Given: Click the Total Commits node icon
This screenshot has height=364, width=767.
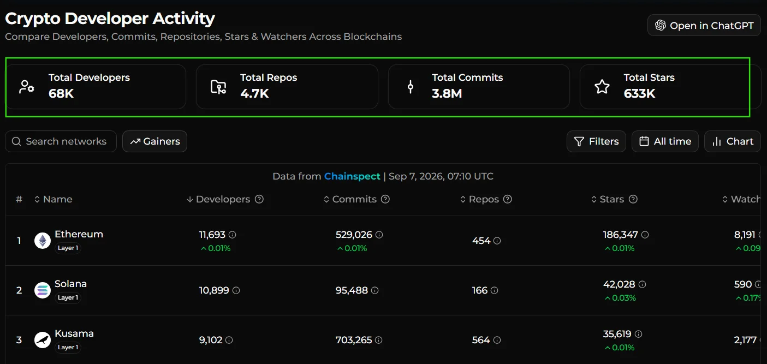Looking at the screenshot, I should pyautogui.click(x=411, y=87).
